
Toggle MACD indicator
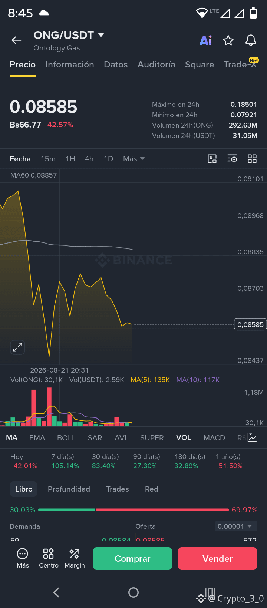[214, 438]
